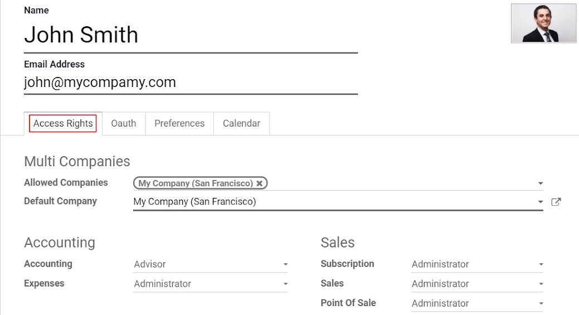Click the Advisor value in Accounting field

(150, 264)
